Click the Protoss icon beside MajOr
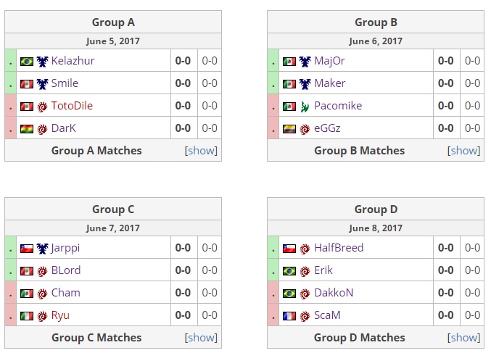Viewport: 491px width, 353px height. click(305, 62)
